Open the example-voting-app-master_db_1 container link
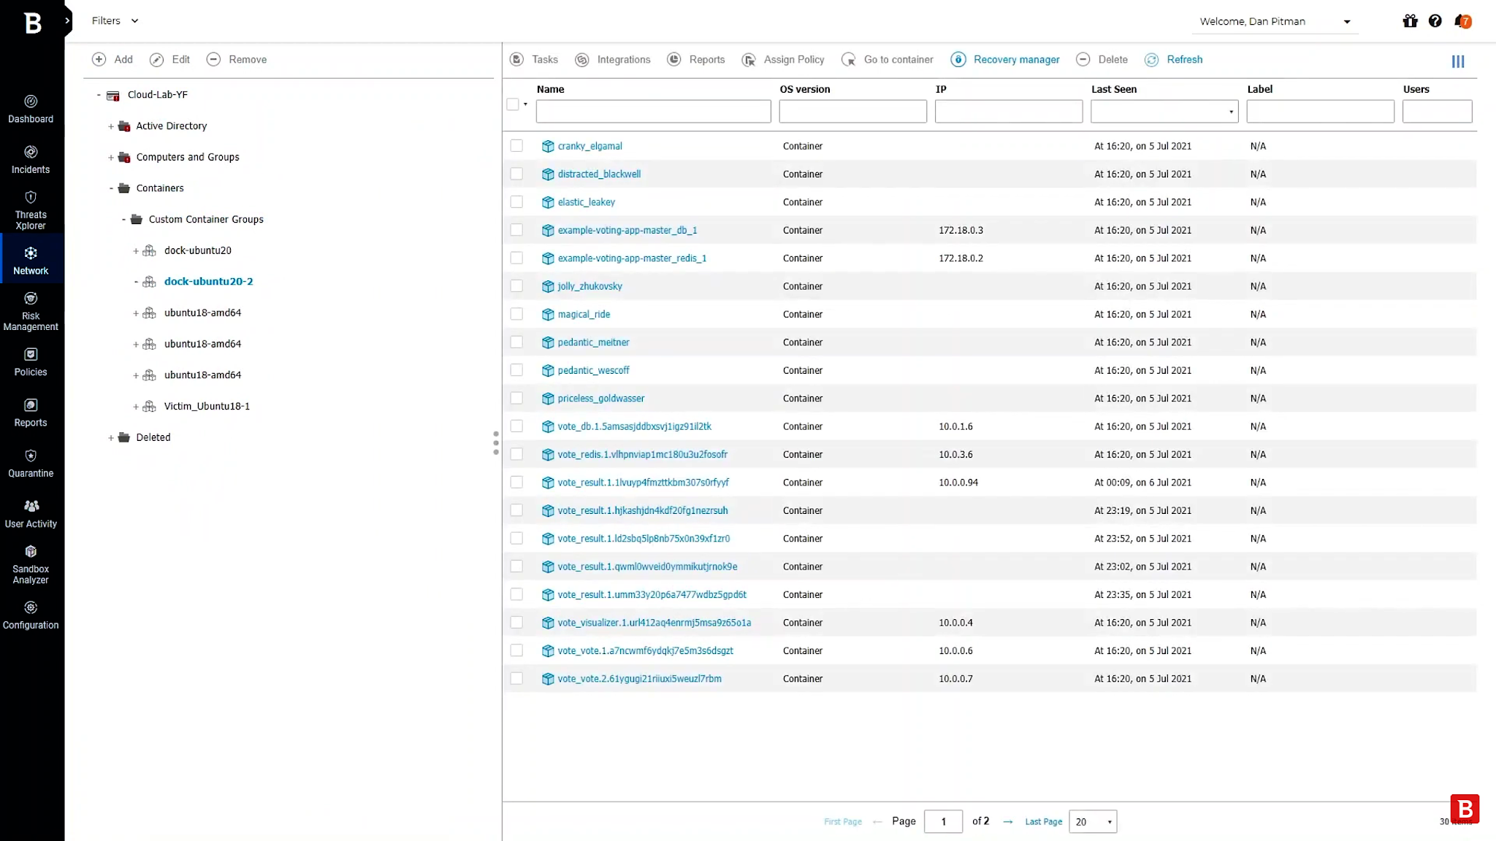The image size is (1496, 841). coord(627,230)
